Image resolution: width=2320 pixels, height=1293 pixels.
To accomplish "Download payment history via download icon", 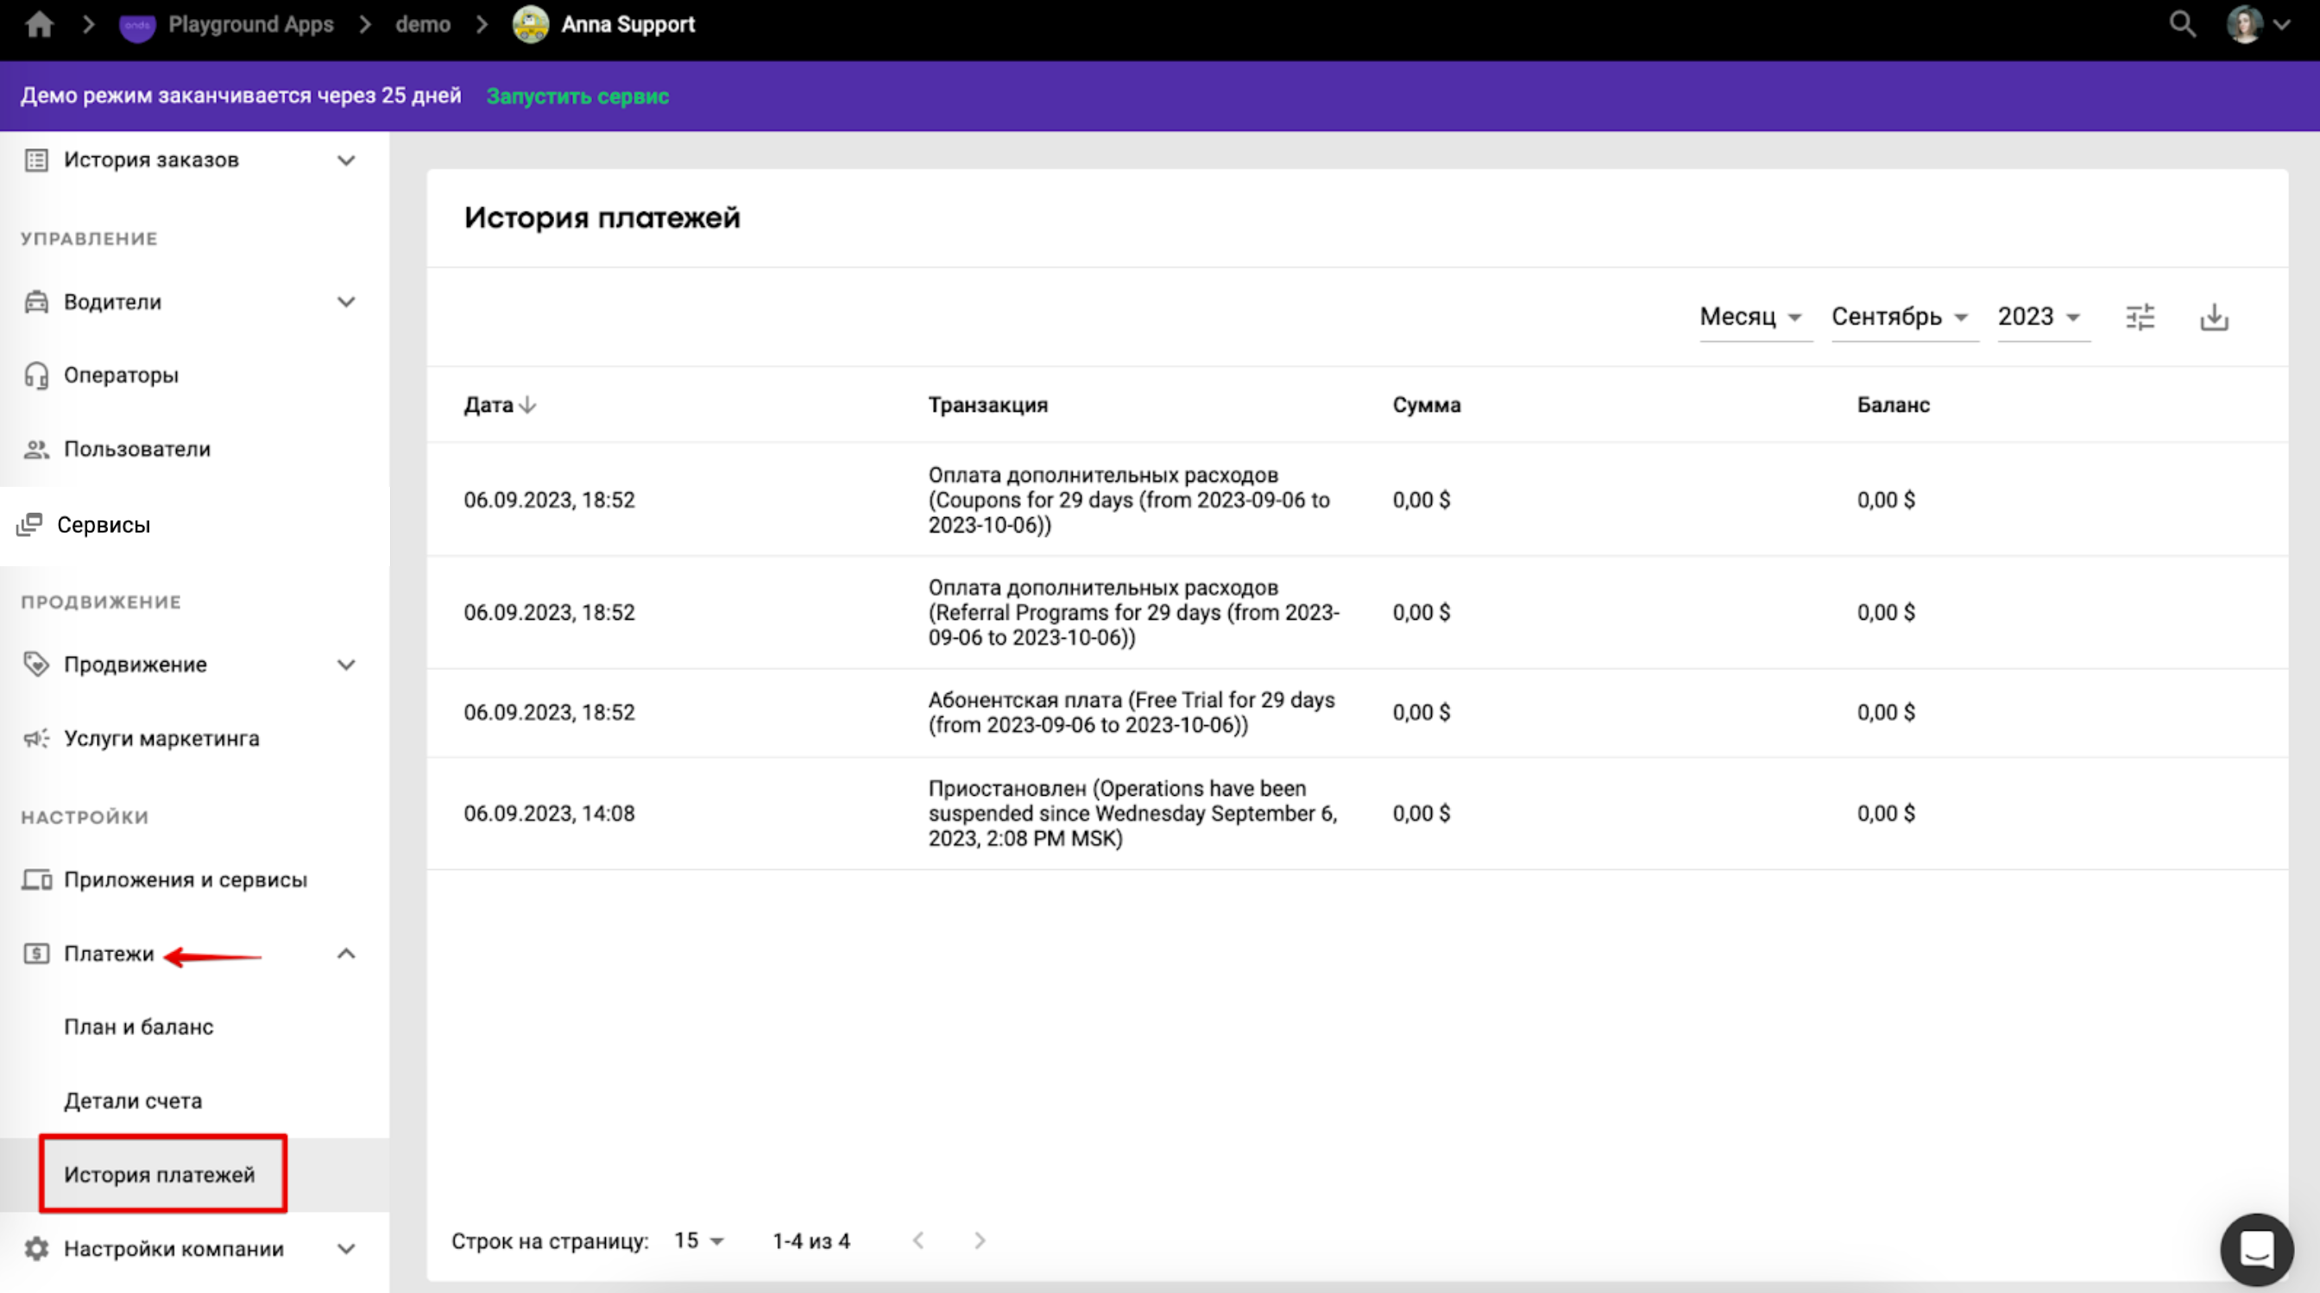I will point(2214,317).
